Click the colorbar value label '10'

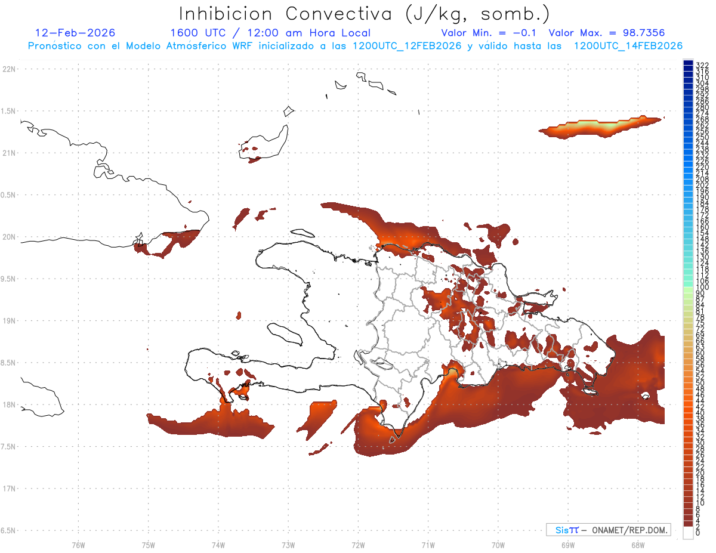(x=700, y=502)
